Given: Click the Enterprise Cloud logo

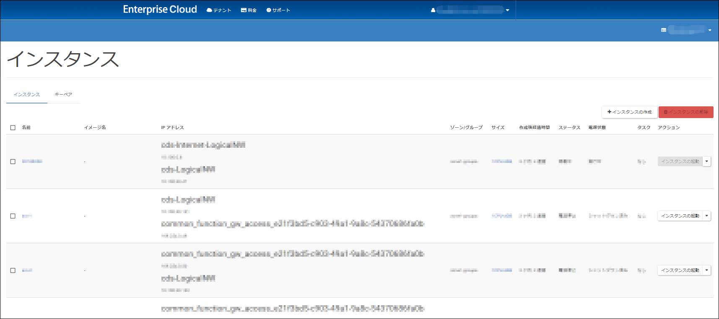Looking at the screenshot, I should click(x=160, y=10).
